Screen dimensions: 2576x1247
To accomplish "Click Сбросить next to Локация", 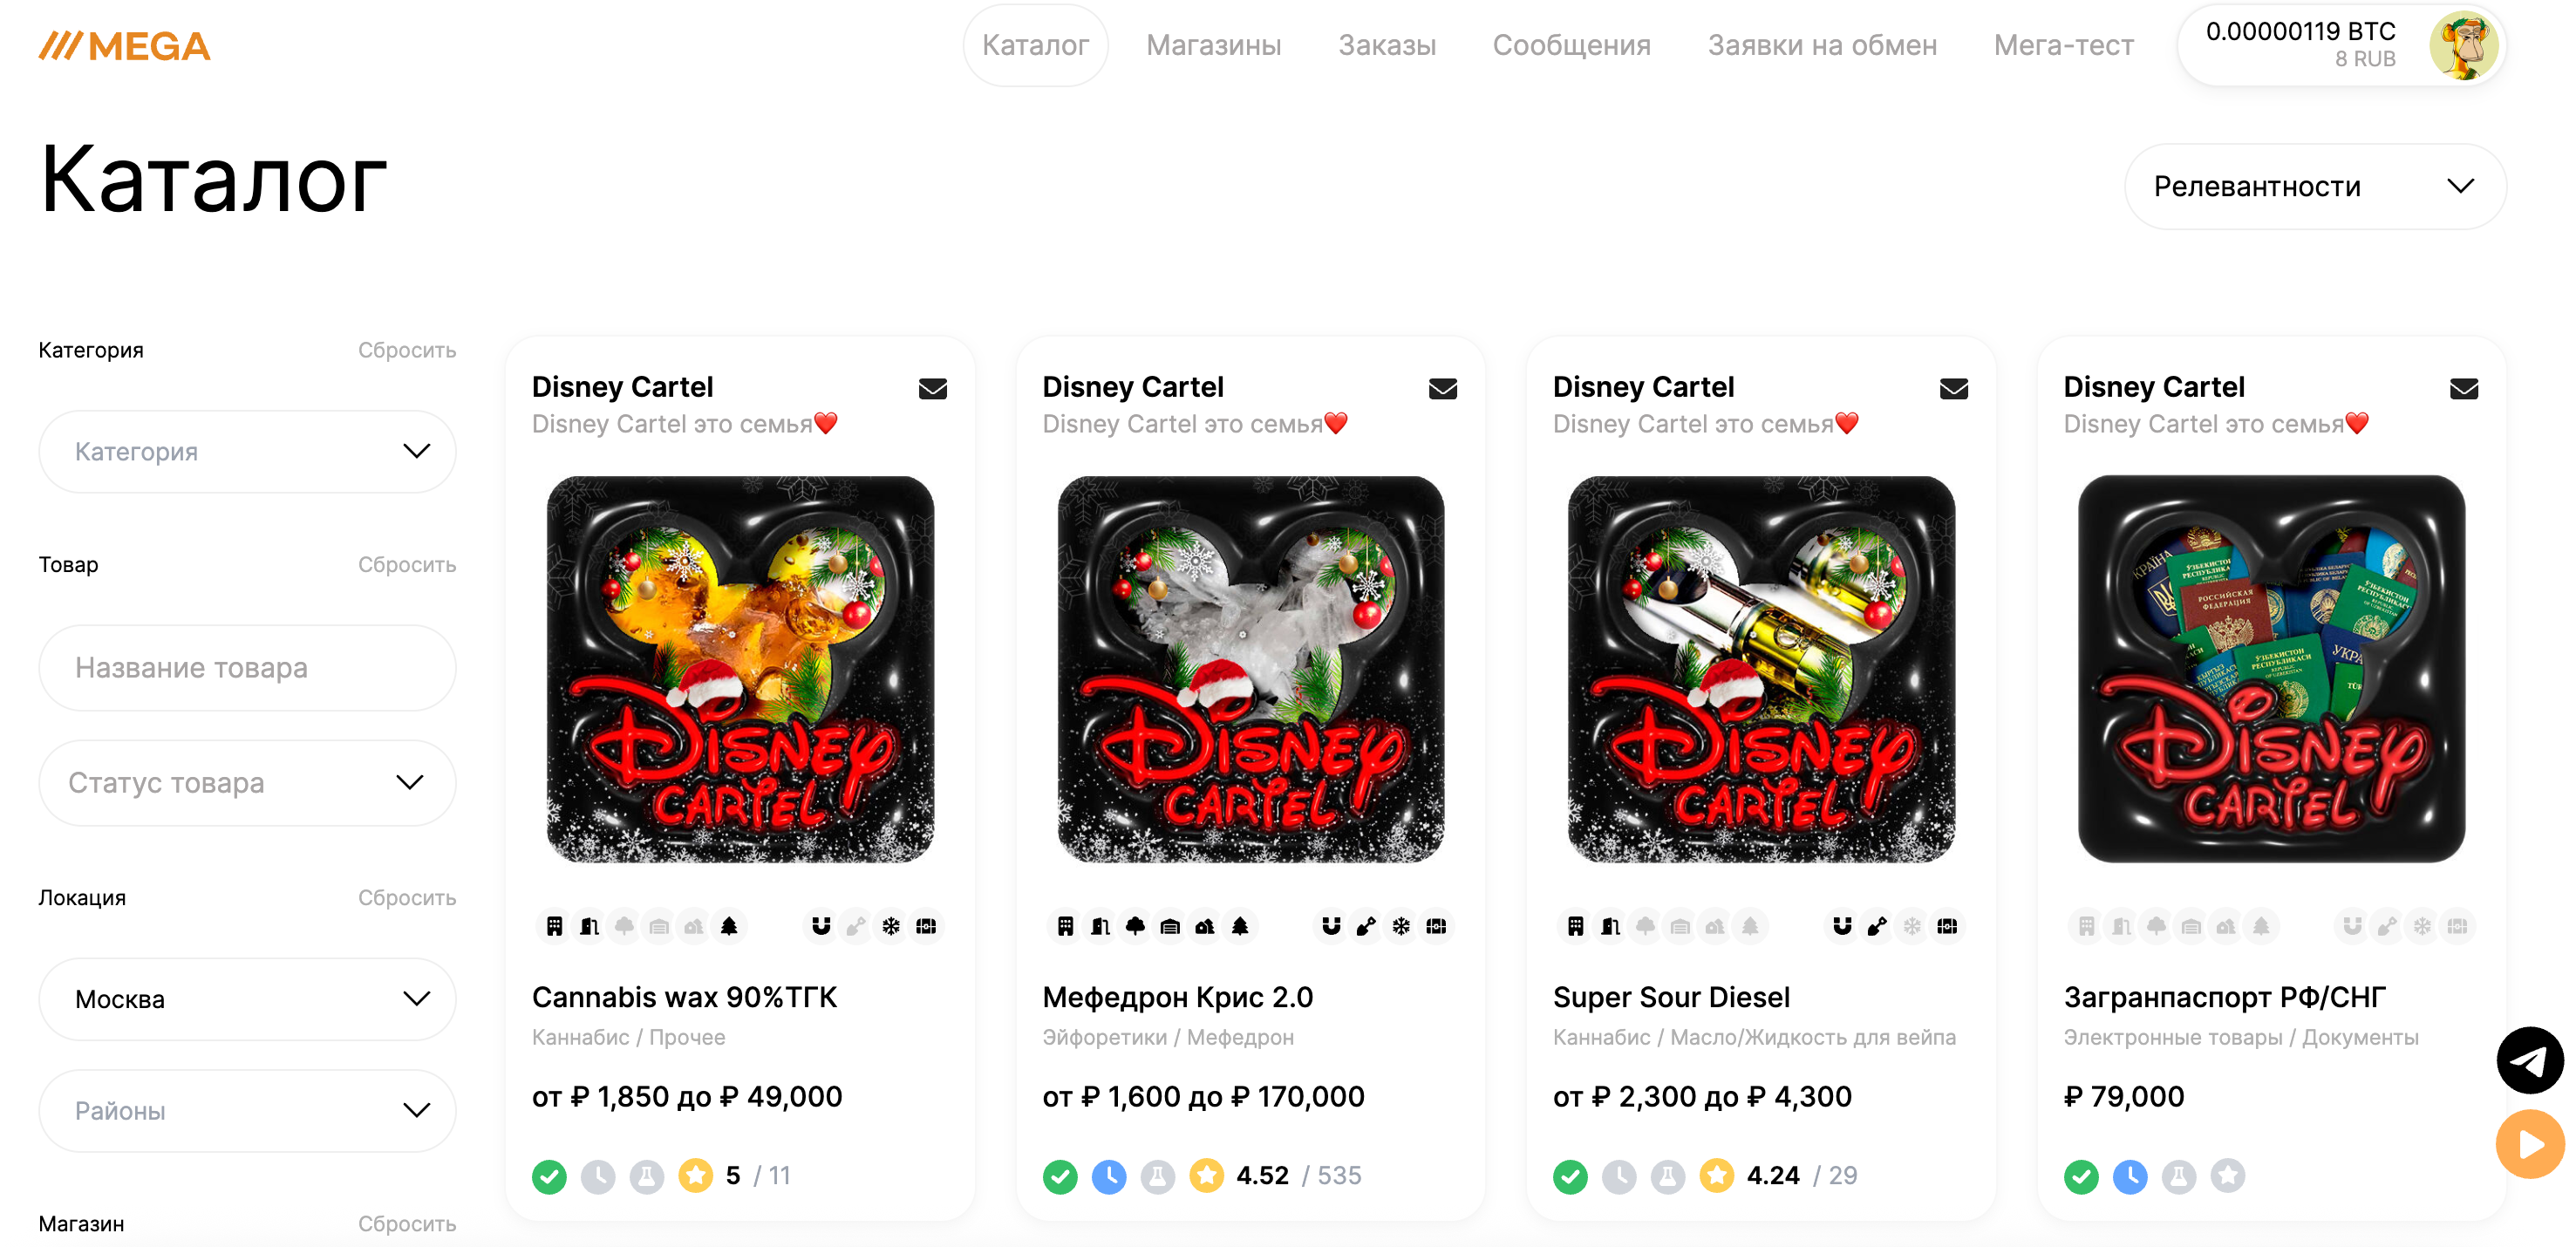I will [x=407, y=897].
